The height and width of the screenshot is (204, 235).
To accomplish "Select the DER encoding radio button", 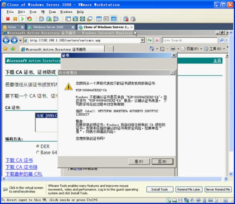I will [x=38, y=146].
